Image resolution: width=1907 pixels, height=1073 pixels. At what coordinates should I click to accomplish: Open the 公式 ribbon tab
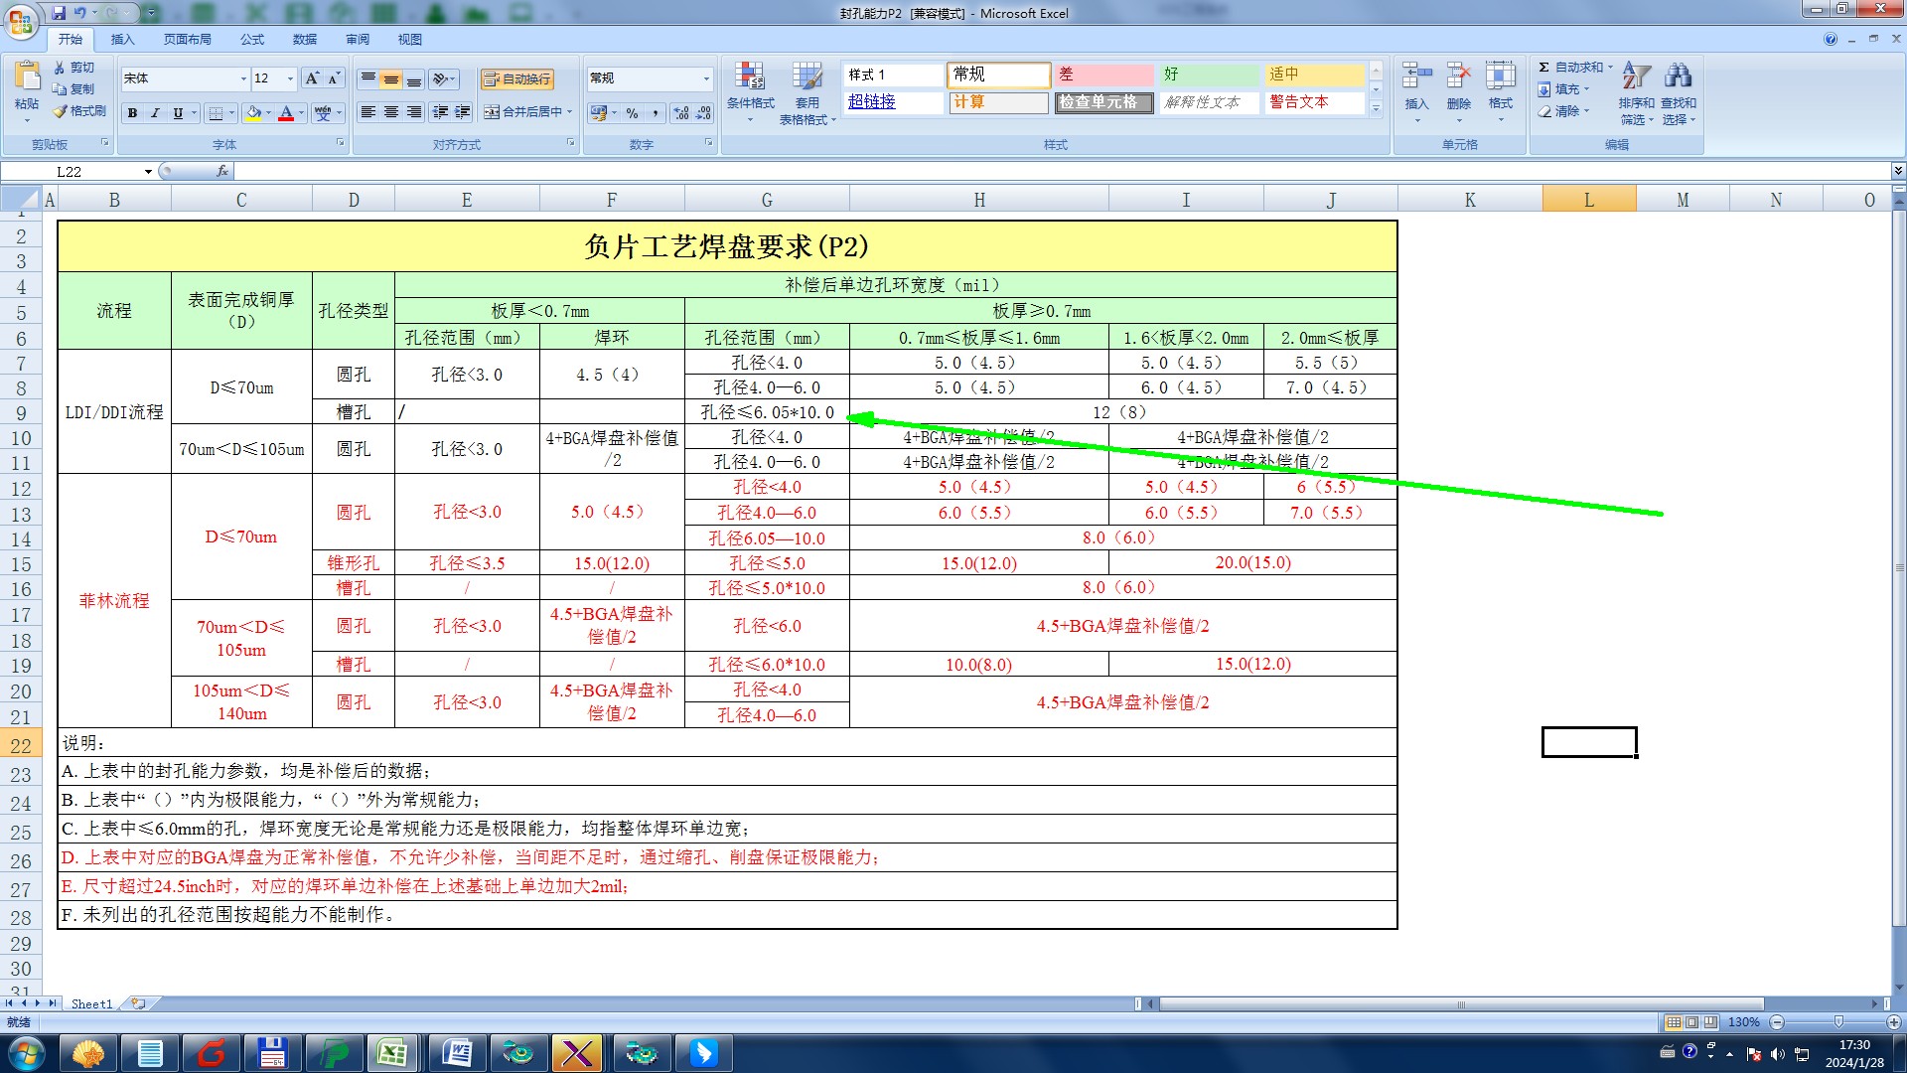252,39
